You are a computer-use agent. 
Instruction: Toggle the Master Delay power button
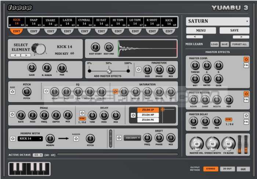(x=246, y=115)
